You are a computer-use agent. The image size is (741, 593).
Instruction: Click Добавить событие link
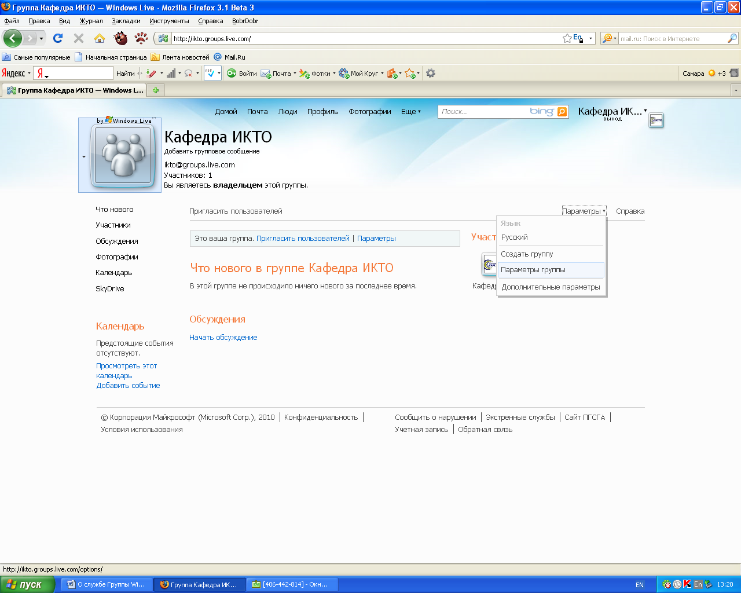[x=128, y=386]
